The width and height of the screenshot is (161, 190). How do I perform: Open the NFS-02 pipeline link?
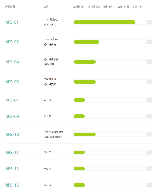click(x=12, y=42)
